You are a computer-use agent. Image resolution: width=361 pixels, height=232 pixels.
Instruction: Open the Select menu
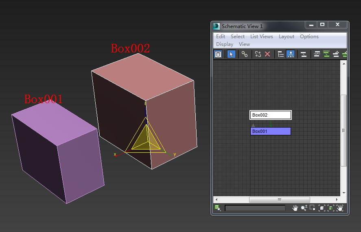(238, 36)
